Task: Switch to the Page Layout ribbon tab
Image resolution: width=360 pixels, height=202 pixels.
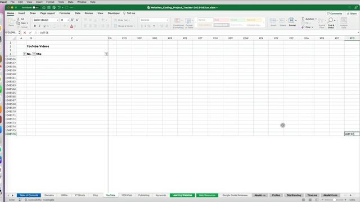Action: click(x=47, y=13)
